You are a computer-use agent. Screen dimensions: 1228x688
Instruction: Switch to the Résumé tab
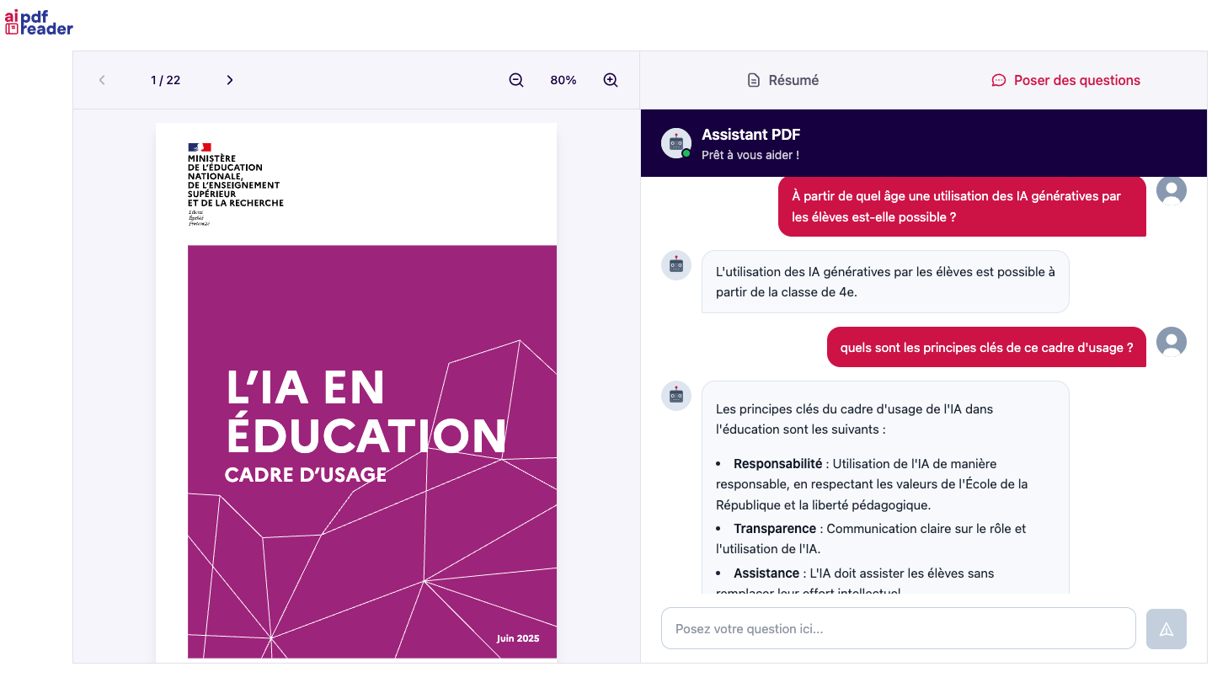click(783, 80)
